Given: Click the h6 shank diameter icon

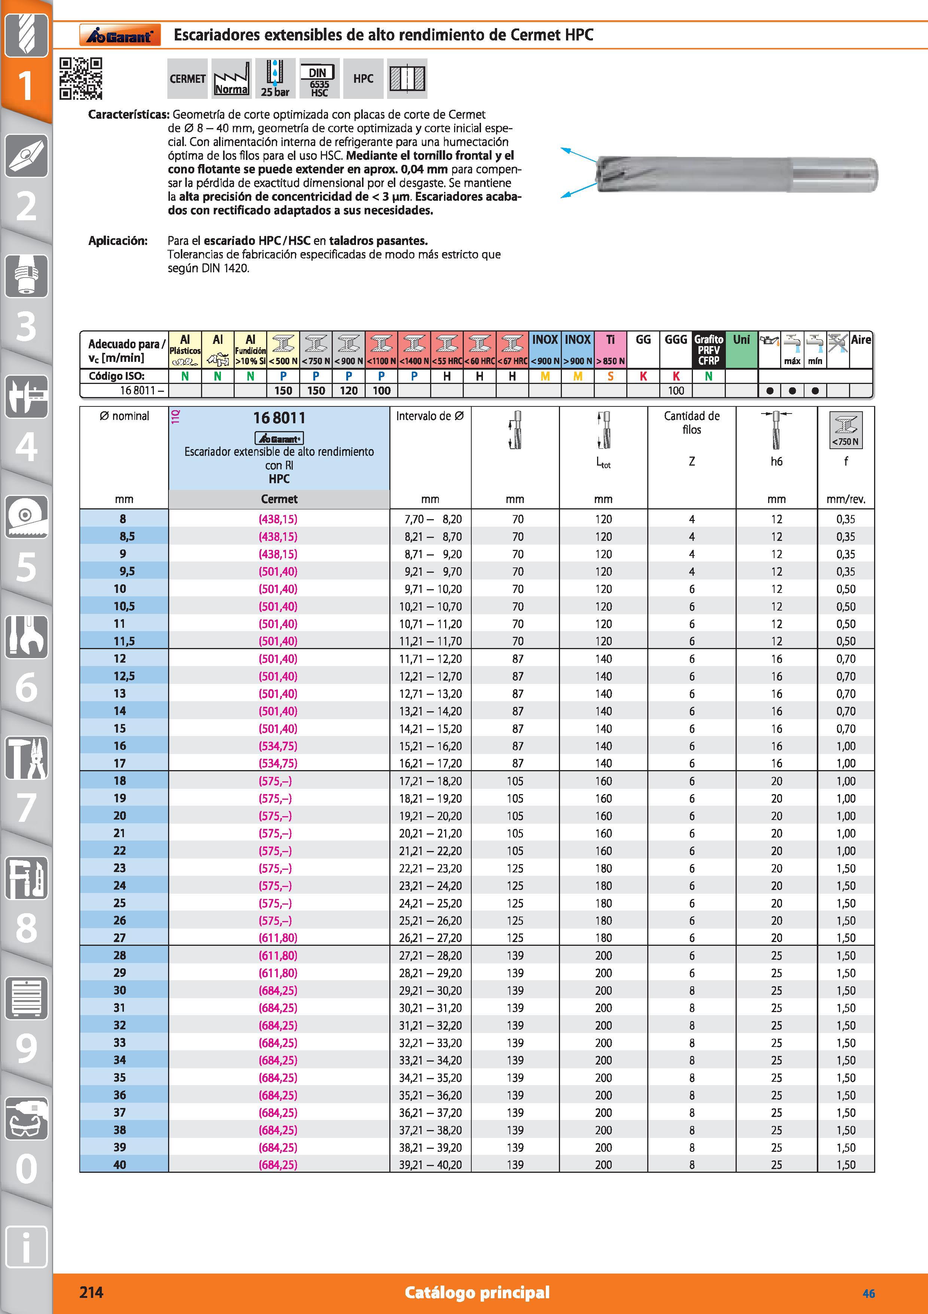Looking at the screenshot, I should pyautogui.click(x=776, y=430).
